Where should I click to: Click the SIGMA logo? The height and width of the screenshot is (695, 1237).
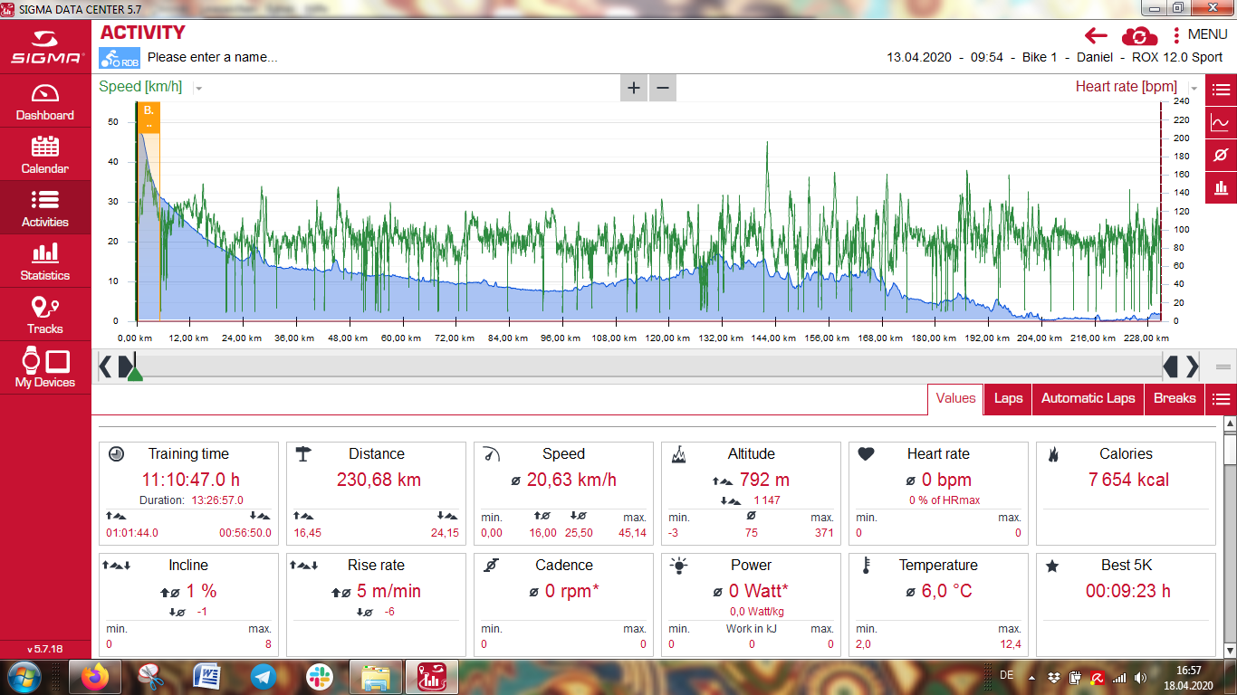coord(45,48)
